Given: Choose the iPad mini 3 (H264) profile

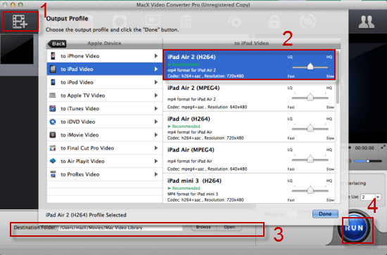Looking at the screenshot, I should pos(249,190).
